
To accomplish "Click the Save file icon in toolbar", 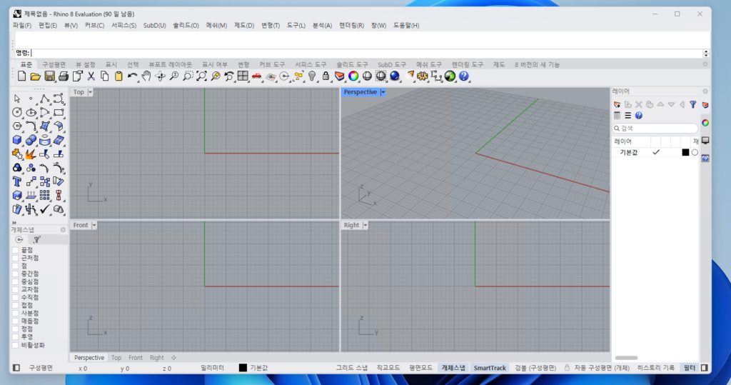I will coord(49,76).
